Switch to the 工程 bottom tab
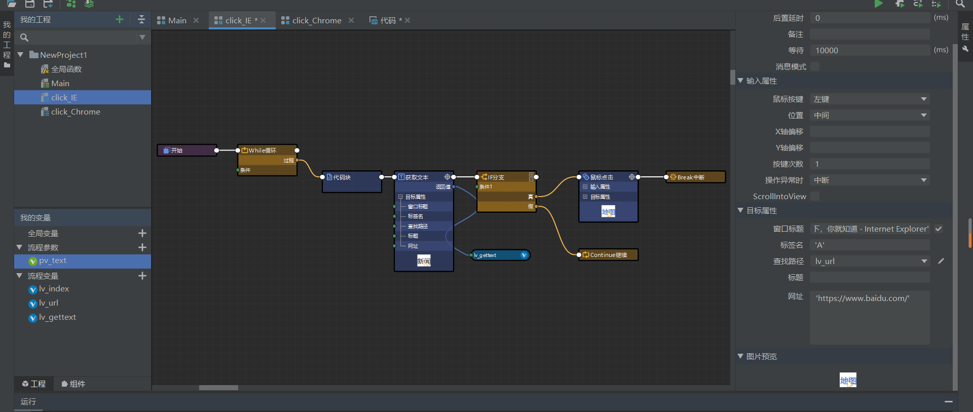 click(34, 384)
